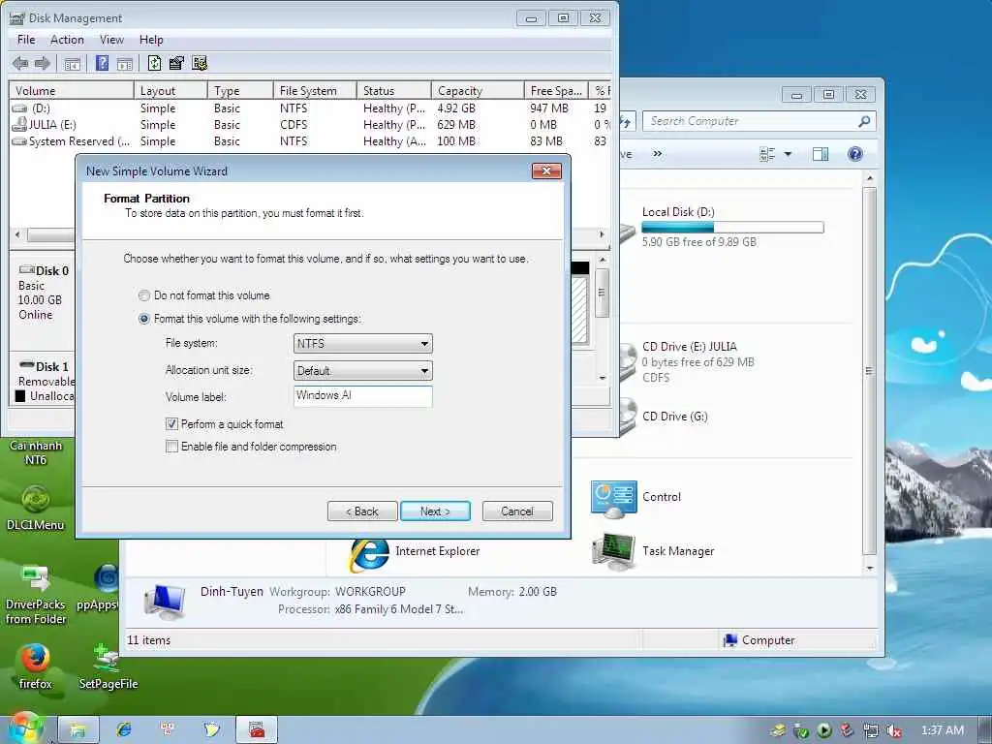The image size is (992, 744).
Task: Click the Disk Management graphical pane scrollbar
Action: pos(603,319)
